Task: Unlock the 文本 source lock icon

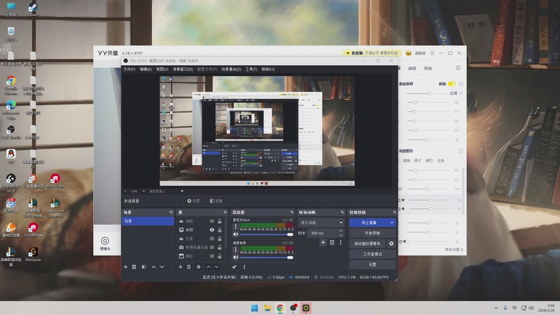Action: (220, 239)
